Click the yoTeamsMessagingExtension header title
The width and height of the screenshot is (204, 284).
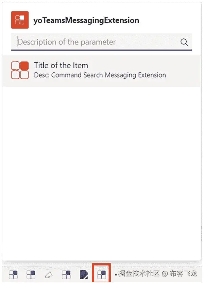86,20
